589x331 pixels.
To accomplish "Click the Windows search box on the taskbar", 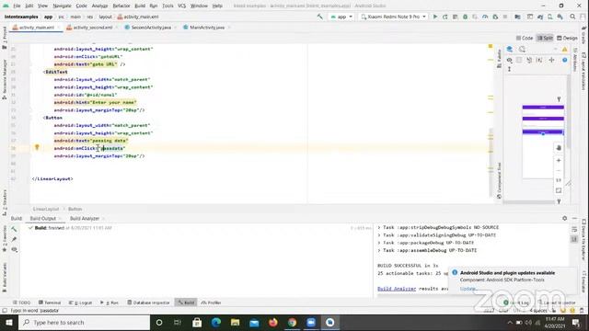I will 84,323.
